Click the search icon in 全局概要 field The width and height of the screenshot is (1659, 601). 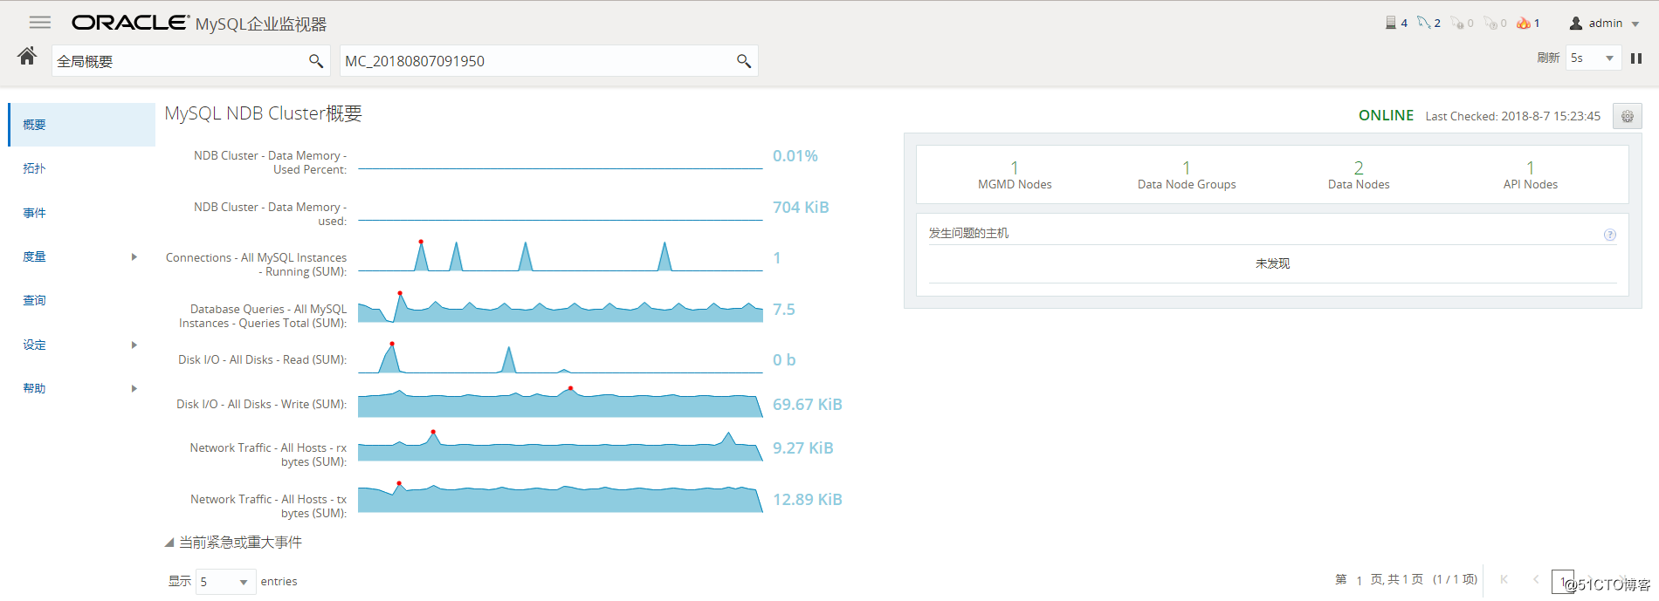coord(316,61)
